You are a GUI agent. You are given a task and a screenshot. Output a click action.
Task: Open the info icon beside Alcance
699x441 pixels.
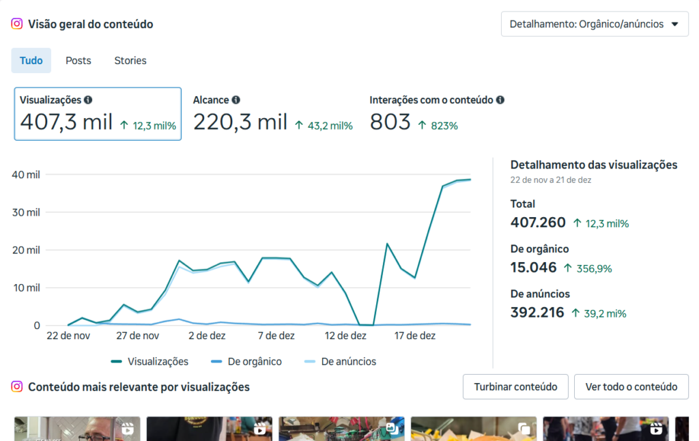pyautogui.click(x=236, y=100)
